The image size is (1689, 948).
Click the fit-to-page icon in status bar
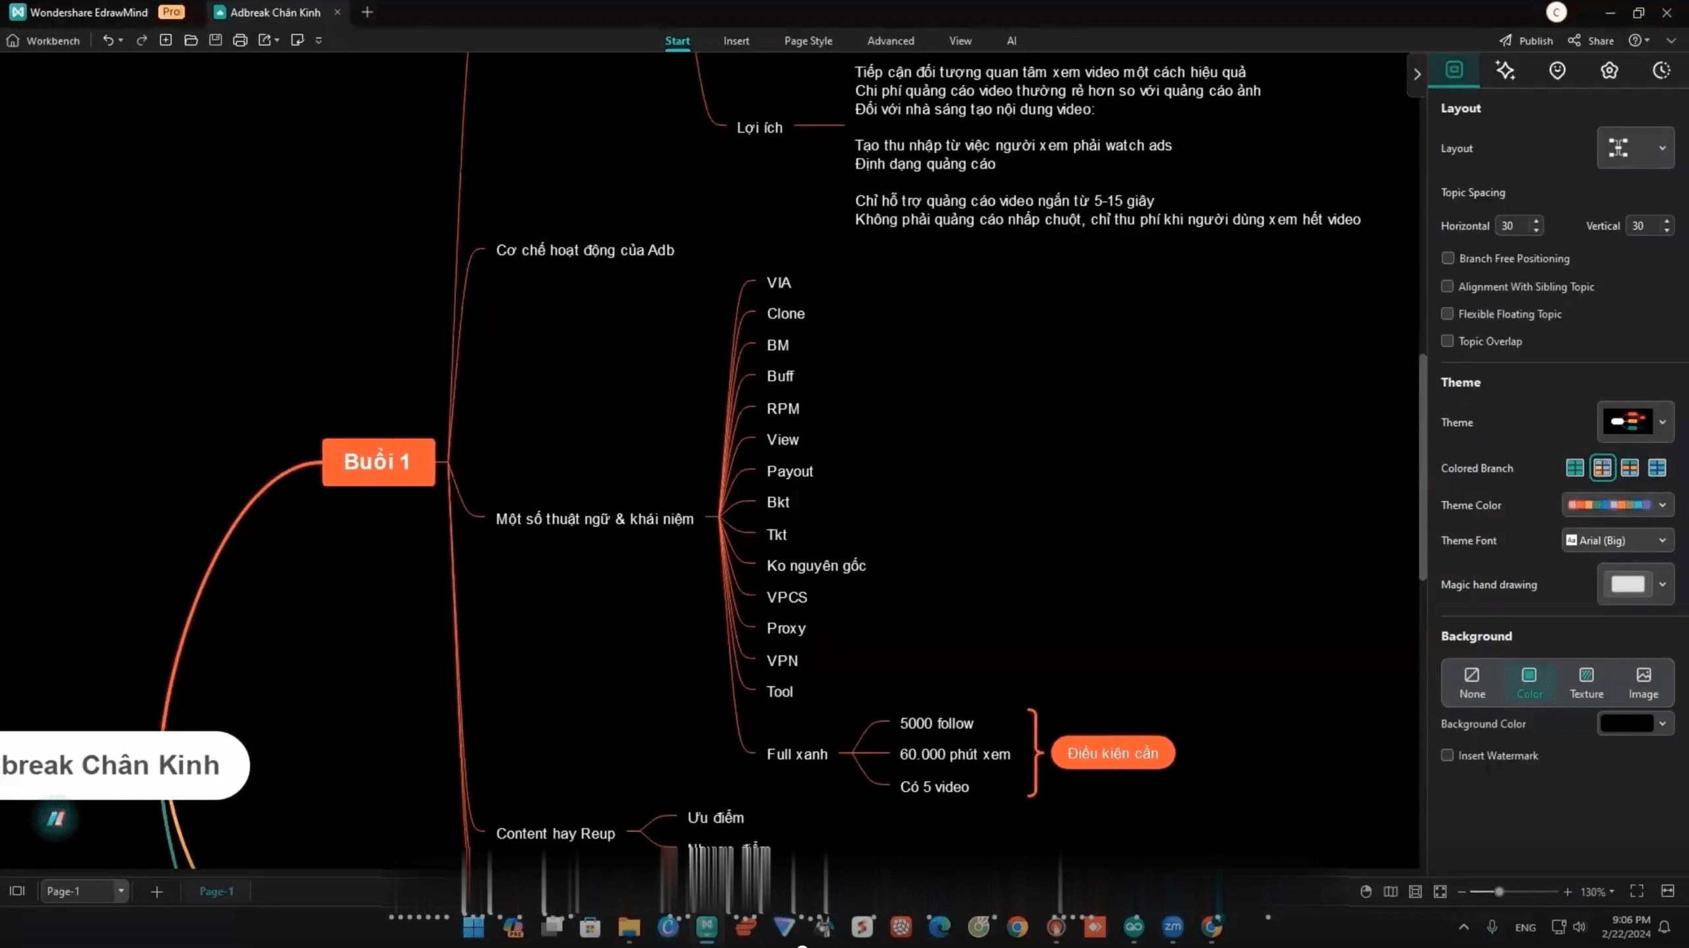click(x=1415, y=891)
